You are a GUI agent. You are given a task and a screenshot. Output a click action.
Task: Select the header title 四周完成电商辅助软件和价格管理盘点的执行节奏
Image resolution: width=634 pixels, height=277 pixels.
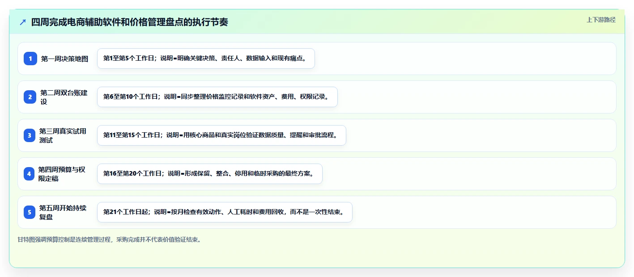click(130, 22)
